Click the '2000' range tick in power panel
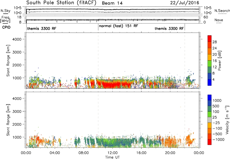Image resolution: width=230 pixels, height=159 pixels. pos(17,65)
